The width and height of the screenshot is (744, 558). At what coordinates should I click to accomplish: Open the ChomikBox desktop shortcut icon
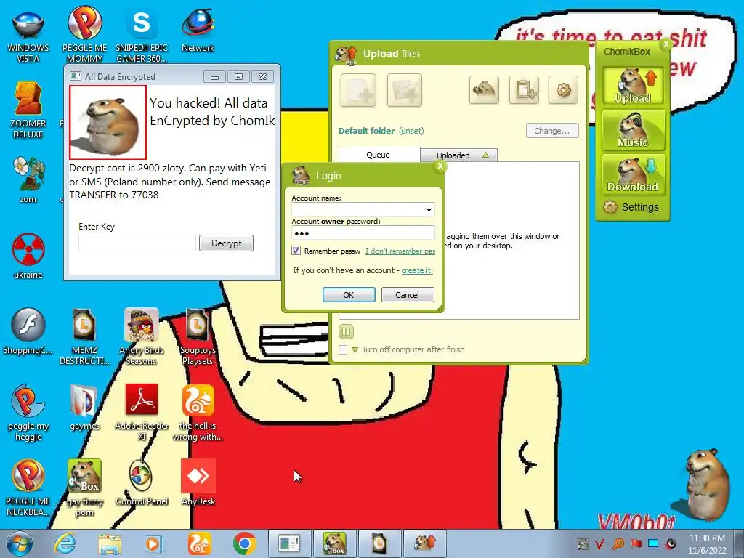pyautogui.click(x=84, y=488)
